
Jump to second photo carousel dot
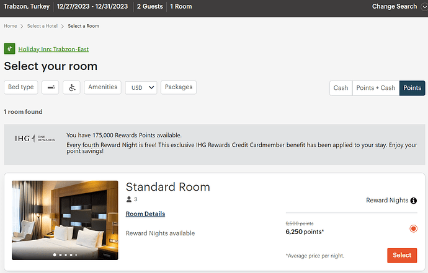click(60, 255)
